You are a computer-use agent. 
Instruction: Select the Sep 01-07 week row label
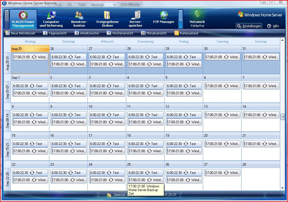(7, 92)
